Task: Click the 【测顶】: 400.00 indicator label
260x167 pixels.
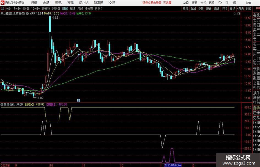Action: point(34,104)
